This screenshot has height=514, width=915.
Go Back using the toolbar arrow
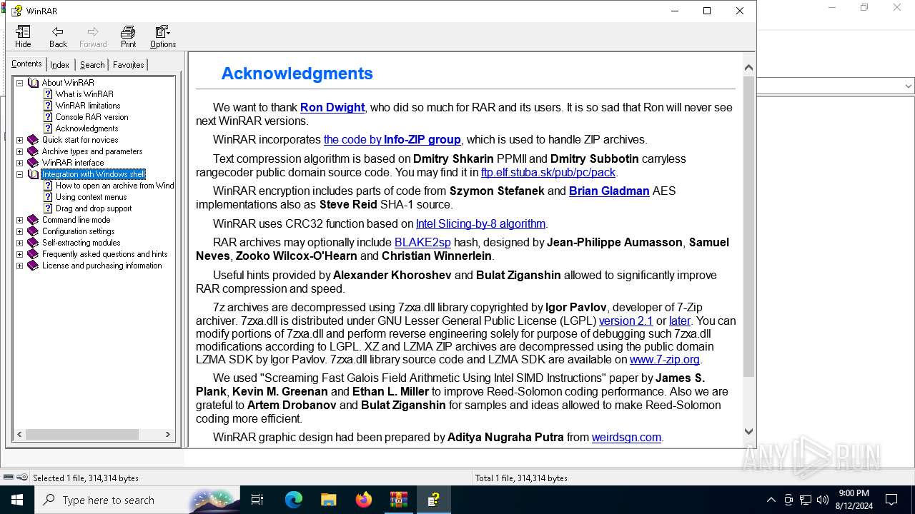click(58, 36)
